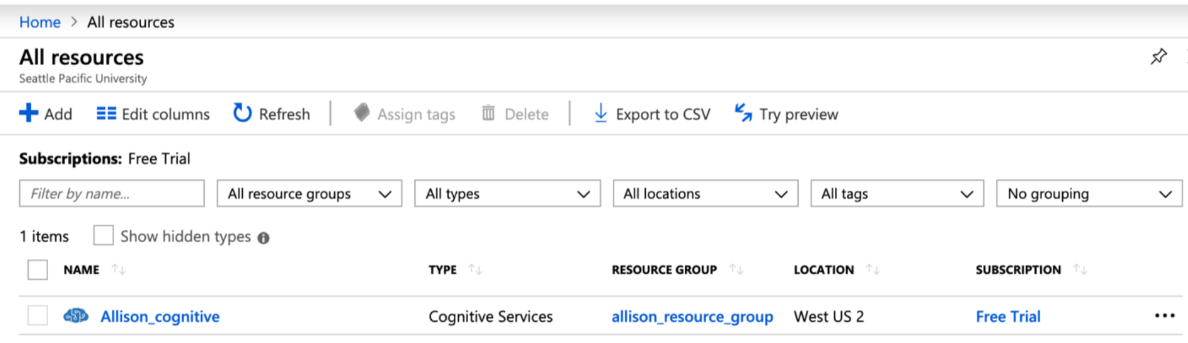Screen dimensions: 1188x343
Task: Sort by LOCATION using its sort arrows
Action: [x=873, y=270]
